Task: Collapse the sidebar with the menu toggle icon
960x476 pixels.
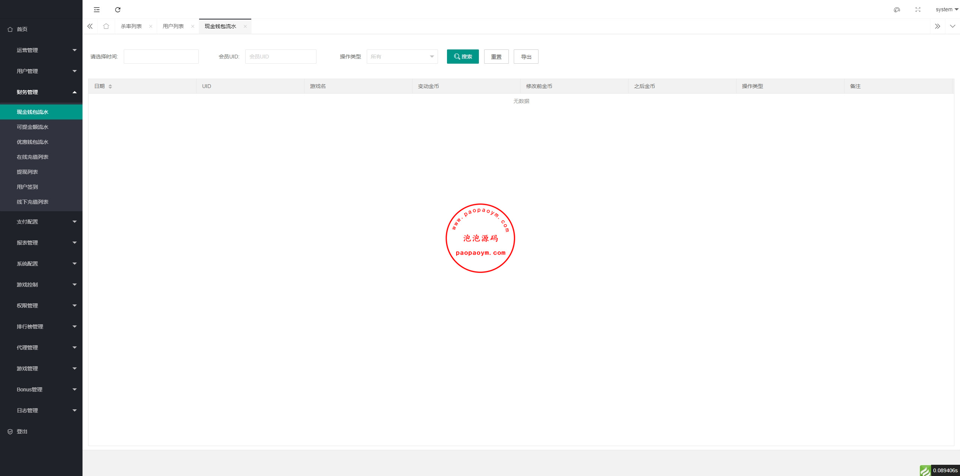Action: pyautogui.click(x=97, y=10)
